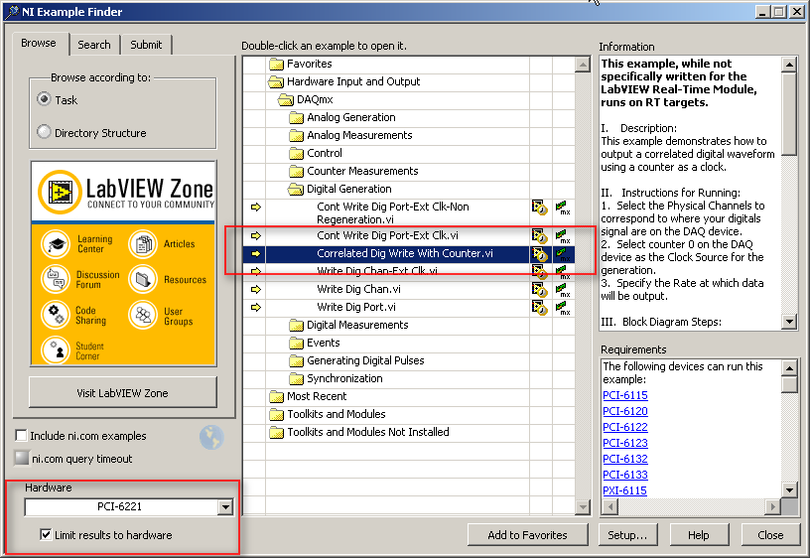This screenshot has width=810, height=558.
Task: Open the Hardware dropdown showing PCI-6221
Action: (x=225, y=506)
